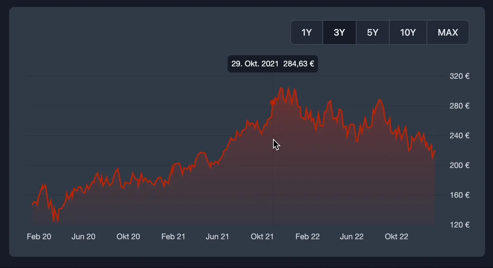Click the highlighted red data point marker
Viewport: 493px width, 268px height.
pyautogui.click(x=273, y=103)
